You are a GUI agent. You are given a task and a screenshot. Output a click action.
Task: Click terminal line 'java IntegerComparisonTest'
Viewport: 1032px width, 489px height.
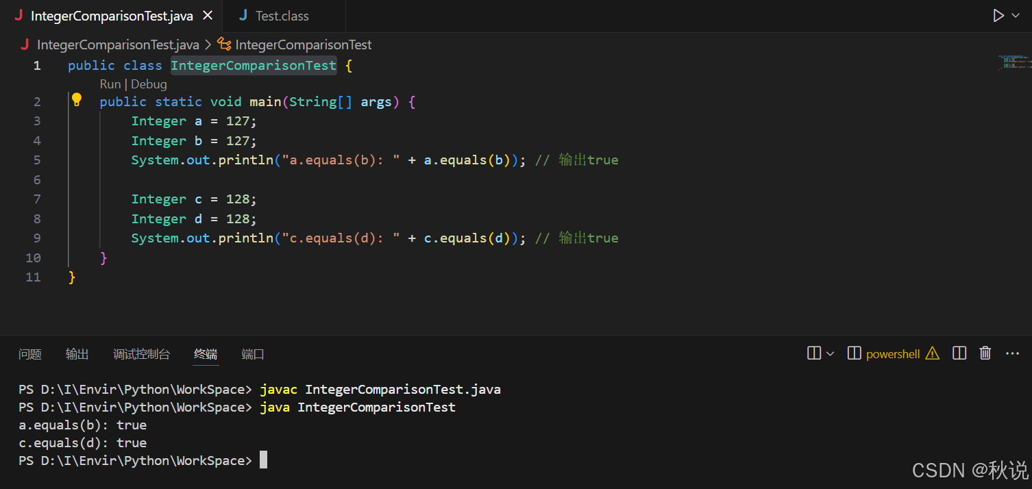(x=358, y=407)
